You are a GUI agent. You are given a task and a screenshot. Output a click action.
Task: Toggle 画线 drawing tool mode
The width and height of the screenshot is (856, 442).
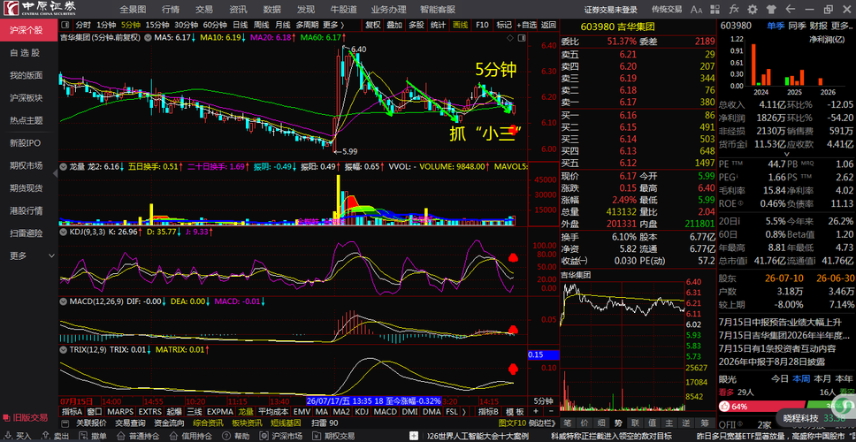pos(460,25)
